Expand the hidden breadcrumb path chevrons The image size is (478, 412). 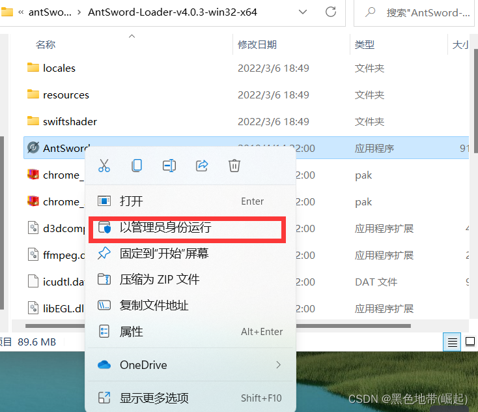pos(21,12)
